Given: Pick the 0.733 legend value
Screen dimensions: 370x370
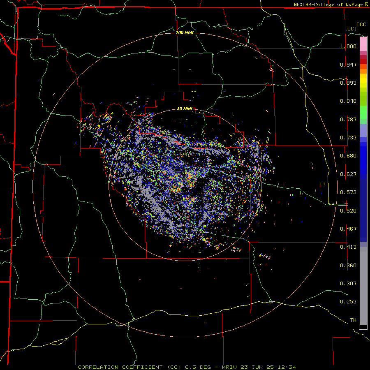Looking at the screenshot, I should click(348, 138).
